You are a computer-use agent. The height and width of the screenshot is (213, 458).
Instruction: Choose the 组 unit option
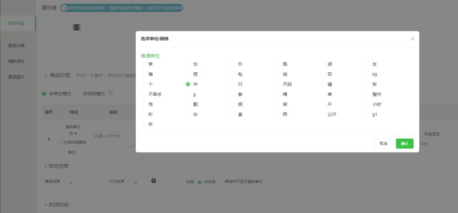pos(278,74)
